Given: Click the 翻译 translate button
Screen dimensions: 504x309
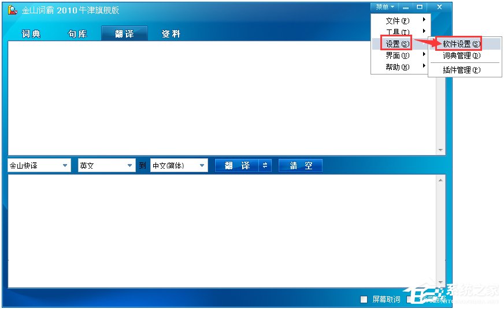Looking at the screenshot, I should coord(237,165).
